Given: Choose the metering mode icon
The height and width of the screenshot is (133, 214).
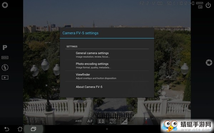Looking at the screenshot, I should tap(101, 121).
